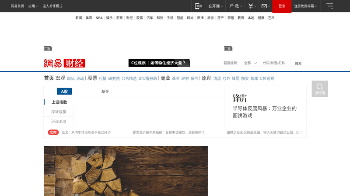Open IPO情报站 sub-link

coord(147,78)
